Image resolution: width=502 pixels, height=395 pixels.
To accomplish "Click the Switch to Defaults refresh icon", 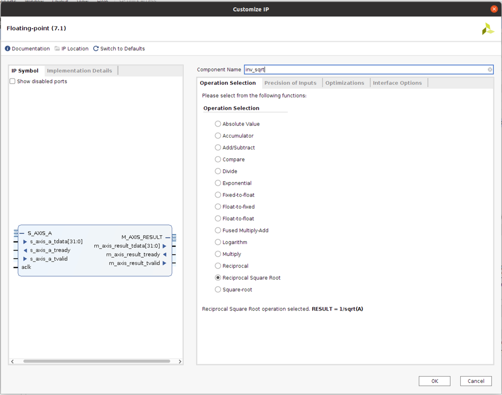I will (x=96, y=49).
